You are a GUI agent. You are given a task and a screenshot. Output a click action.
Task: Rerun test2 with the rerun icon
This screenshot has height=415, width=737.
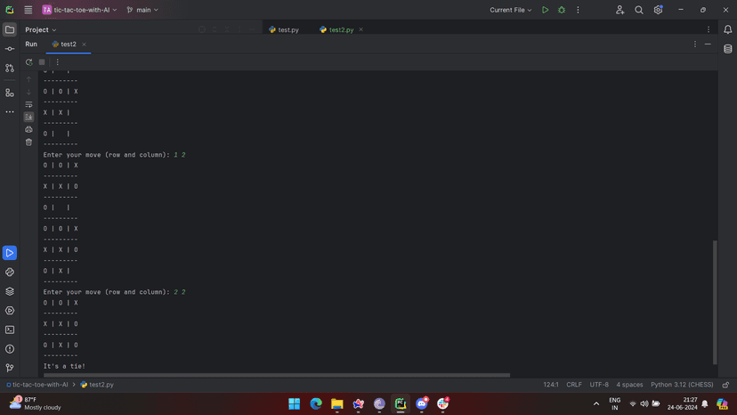point(29,62)
